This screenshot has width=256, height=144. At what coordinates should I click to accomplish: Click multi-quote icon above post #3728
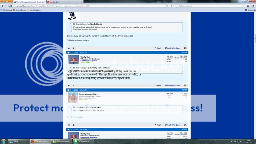click(185, 48)
